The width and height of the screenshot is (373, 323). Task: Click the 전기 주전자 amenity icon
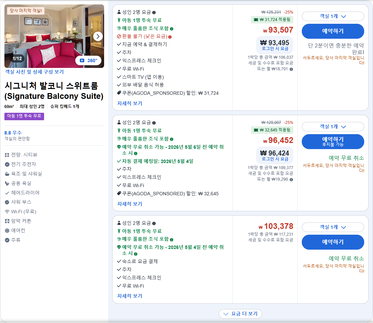[x=7, y=164]
